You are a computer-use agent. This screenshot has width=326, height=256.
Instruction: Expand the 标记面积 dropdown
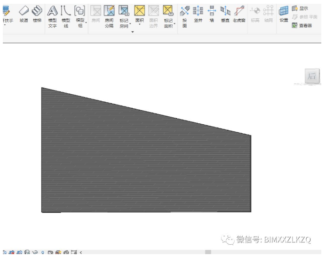tap(174, 23)
